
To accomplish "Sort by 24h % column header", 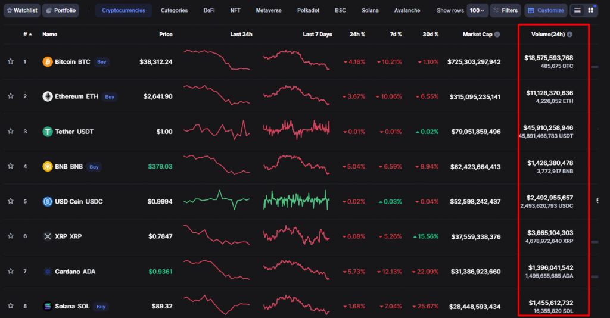I will coord(357,34).
